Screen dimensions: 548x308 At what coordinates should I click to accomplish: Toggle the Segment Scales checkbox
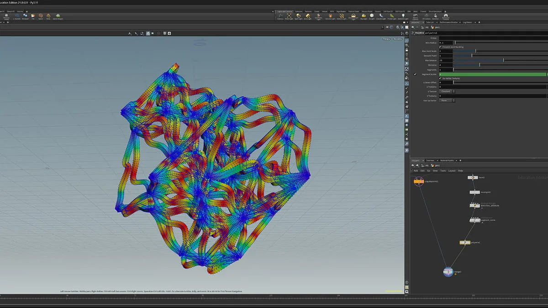(x=415, y=74)
